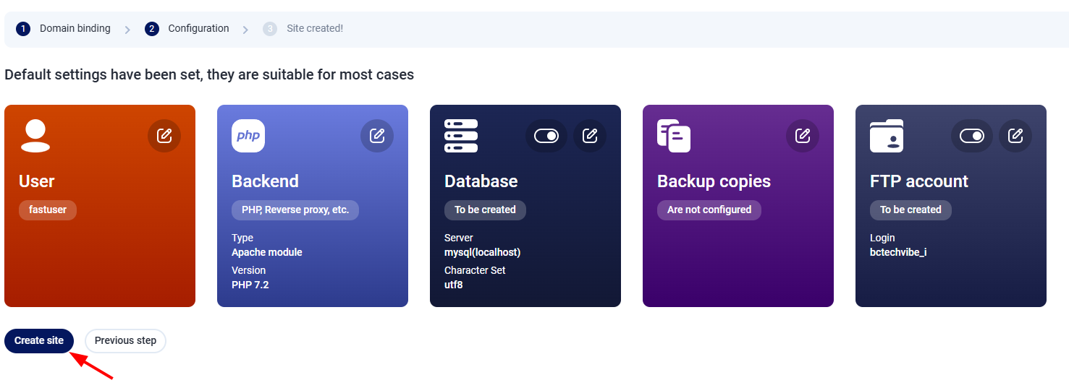Go back with Previous step button

[x=125, y=341]
